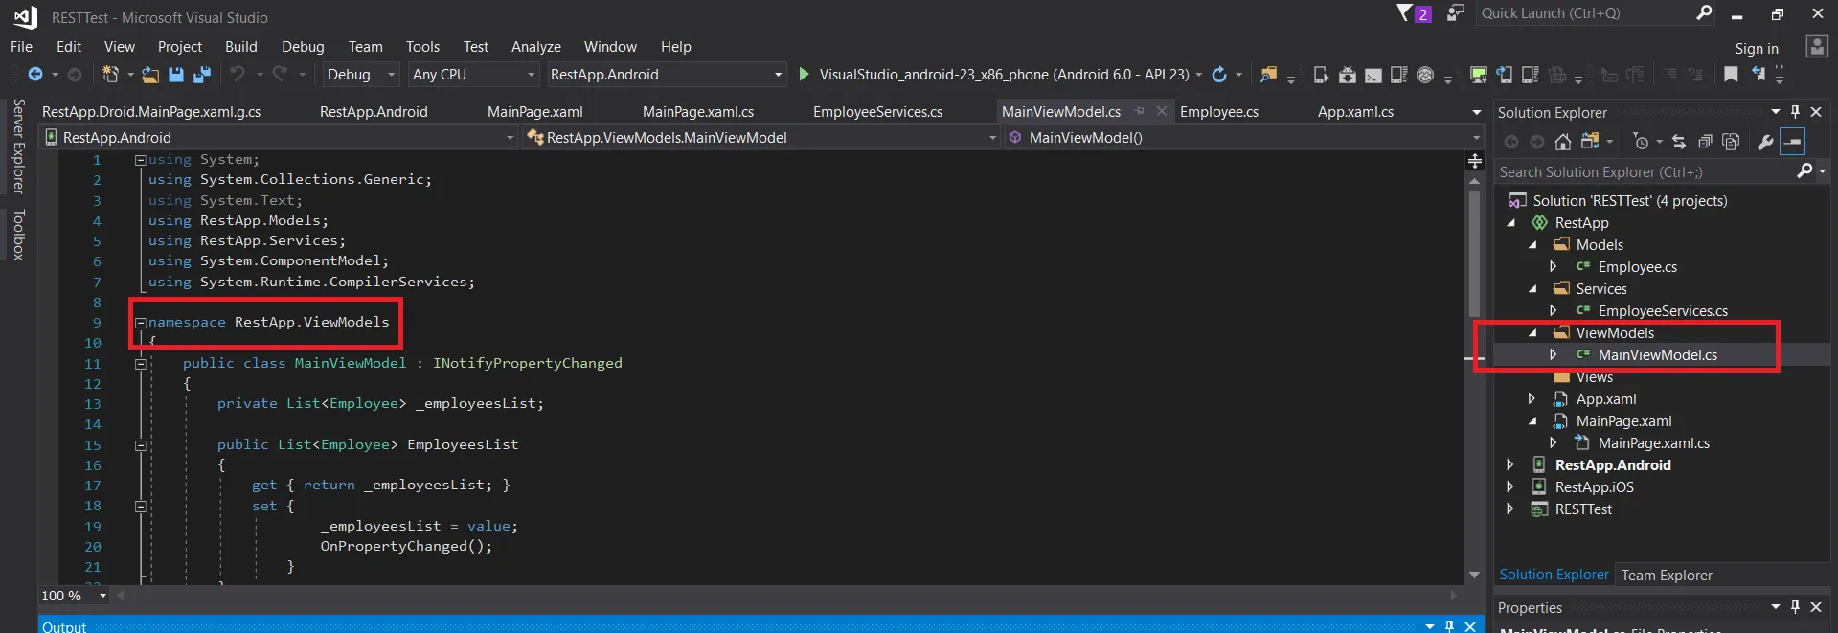Click the Android SDK manager download icon
1838x633 pixels.
[1348, 74]
